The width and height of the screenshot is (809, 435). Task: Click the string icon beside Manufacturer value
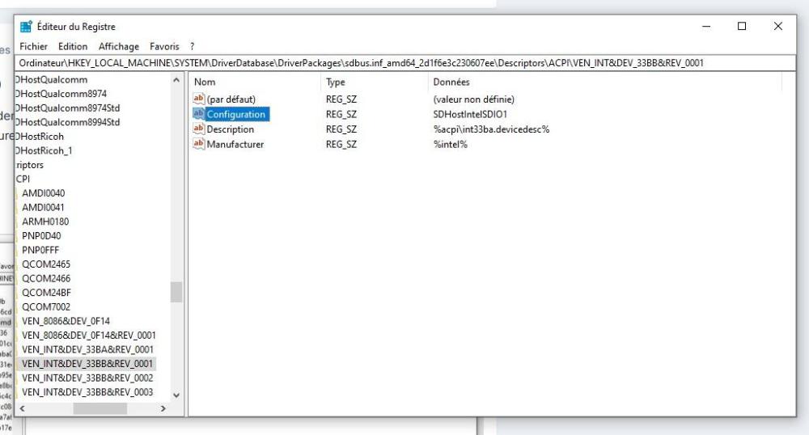tap(199, 144)
